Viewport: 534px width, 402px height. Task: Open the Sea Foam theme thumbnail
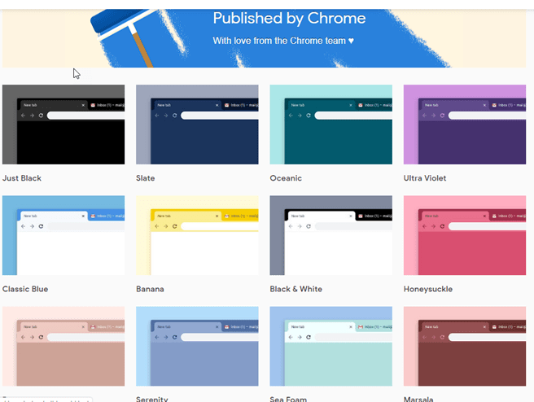coord(331,346)
